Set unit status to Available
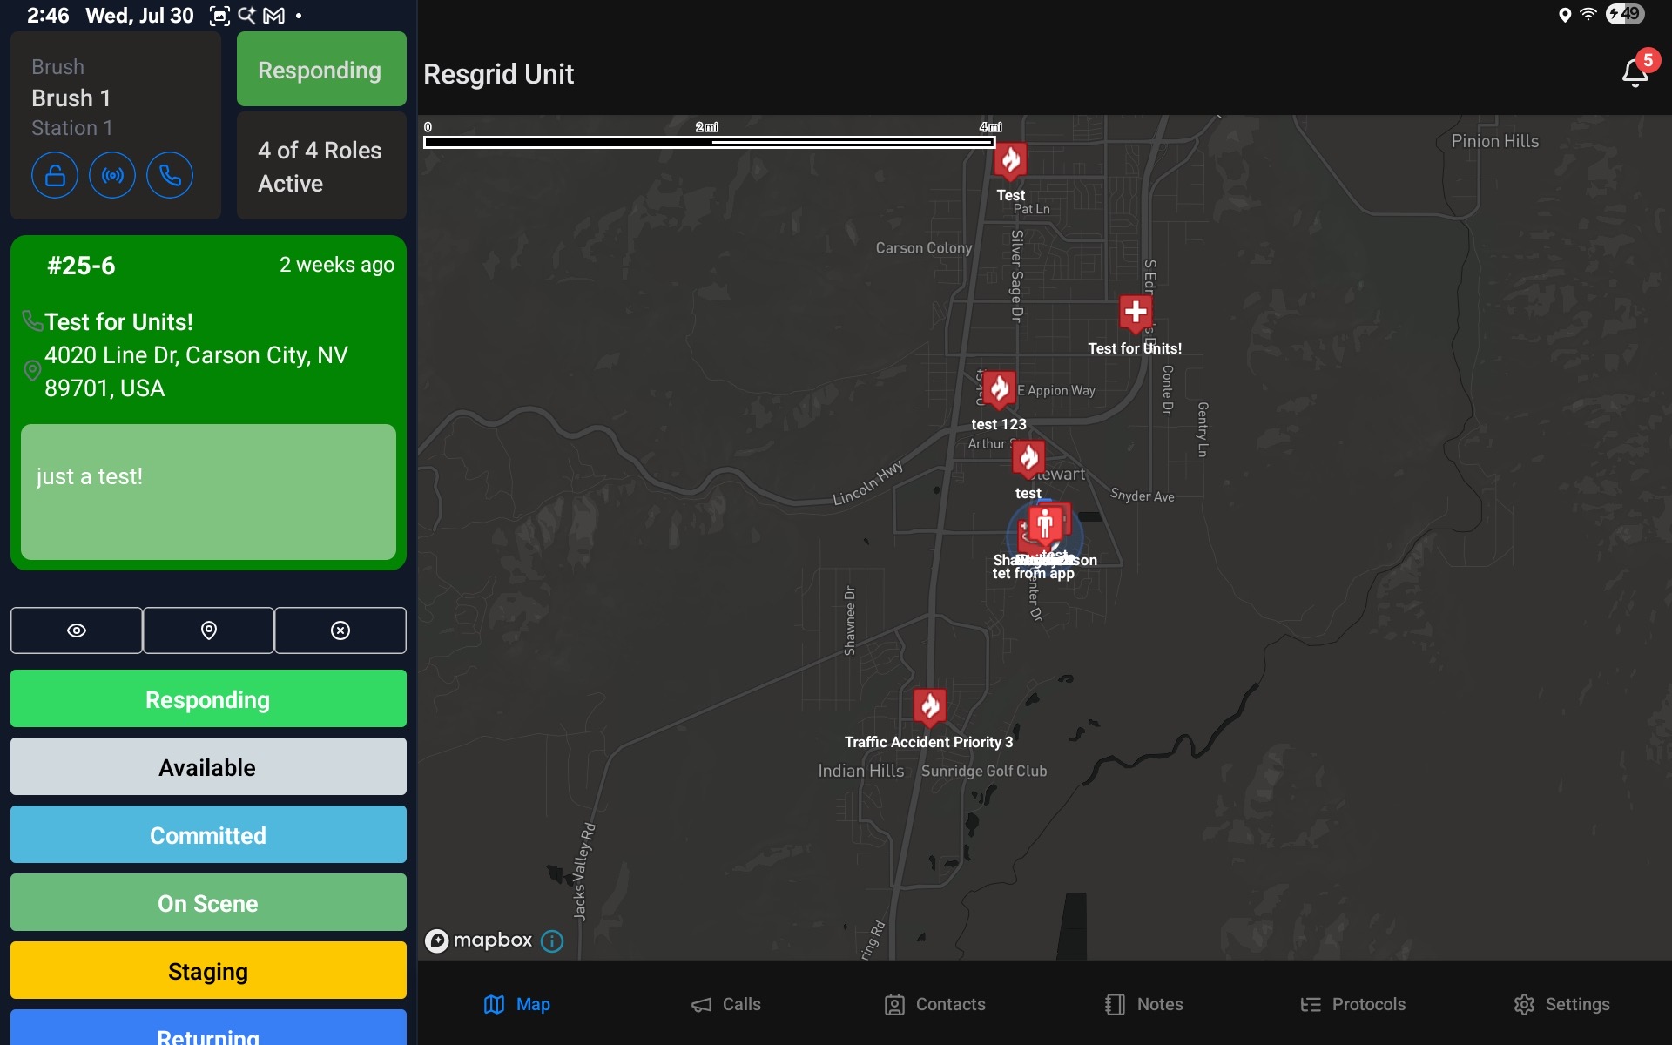The width and height of the screenshot is (1672, 1045). pos(208,767)
